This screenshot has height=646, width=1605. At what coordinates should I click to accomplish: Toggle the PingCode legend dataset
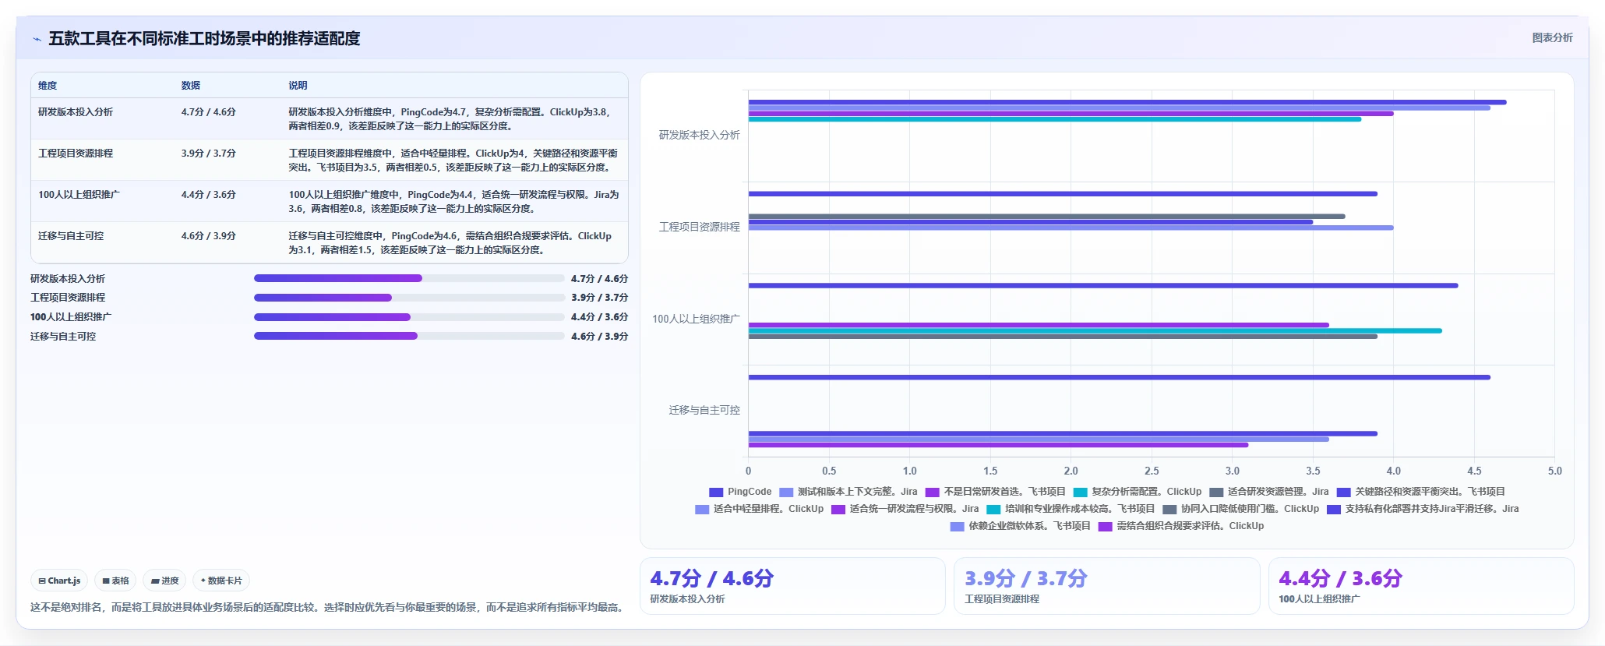pyautogui.click(x=740, y=492)
